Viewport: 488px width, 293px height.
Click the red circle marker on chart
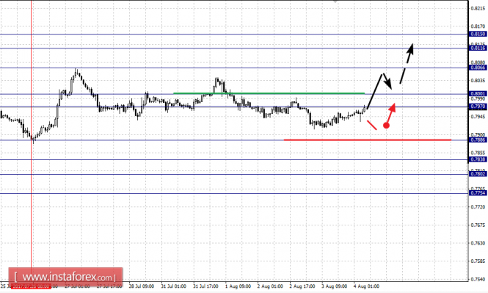pyautogui.click(x=386, y=126)
